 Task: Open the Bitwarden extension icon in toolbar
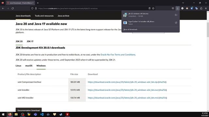point(192,8)
